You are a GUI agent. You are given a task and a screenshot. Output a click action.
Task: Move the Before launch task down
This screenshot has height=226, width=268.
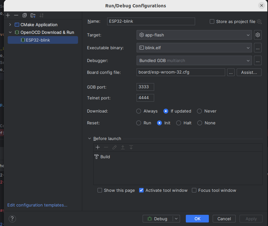[x=131, y=147]
